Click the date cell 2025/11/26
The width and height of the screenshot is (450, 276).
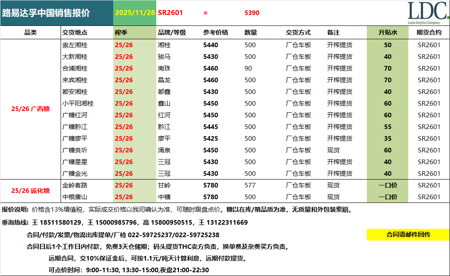[135, 13]
